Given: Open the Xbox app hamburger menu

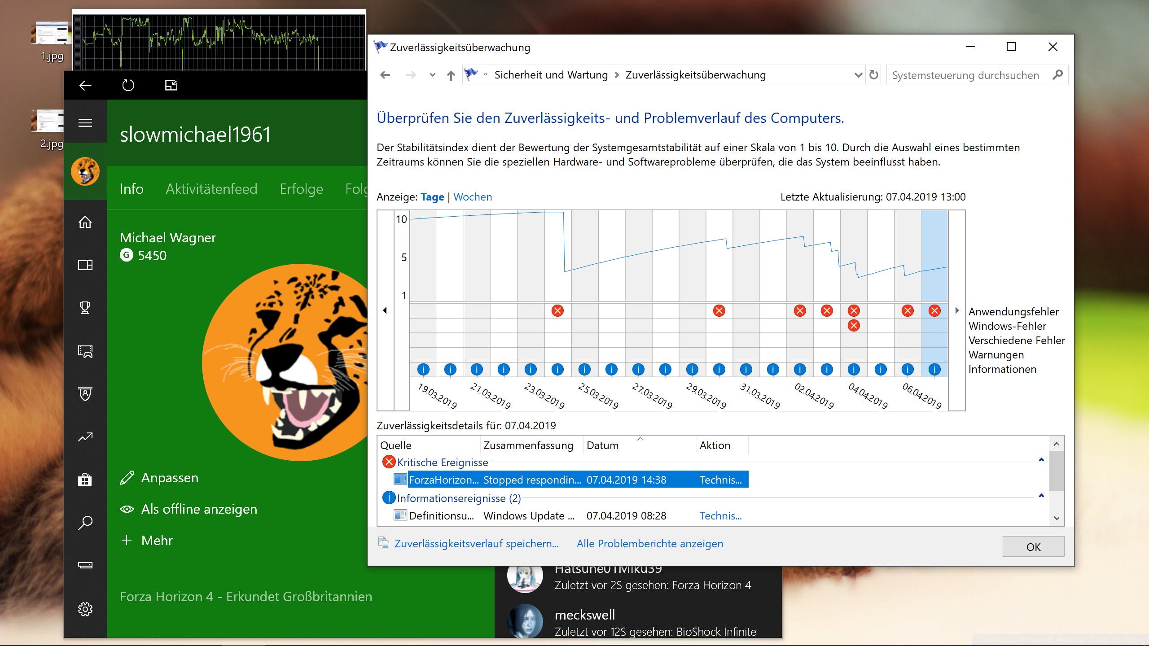Looking at the screenshot, I should pyautogui.click(x=85, y=123).
